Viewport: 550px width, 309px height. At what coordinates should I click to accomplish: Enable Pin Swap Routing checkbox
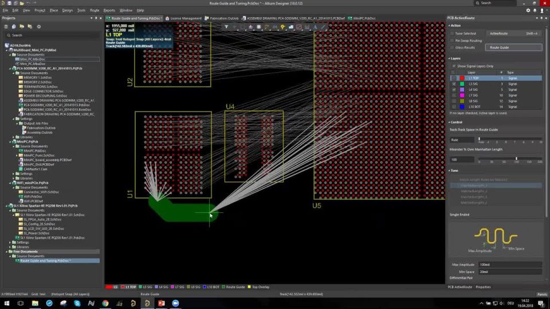[452, 40]
